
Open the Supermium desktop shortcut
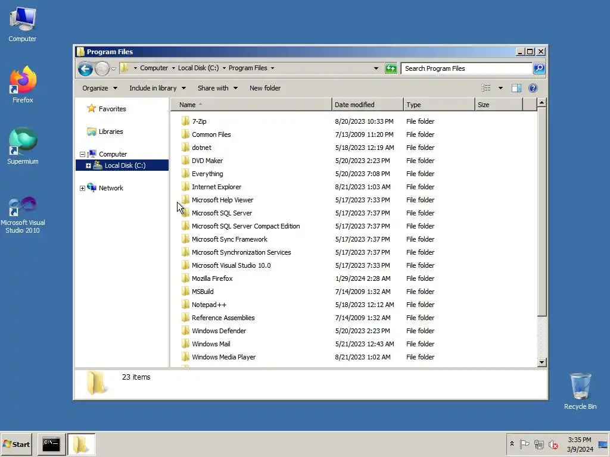tap(23, 146)
